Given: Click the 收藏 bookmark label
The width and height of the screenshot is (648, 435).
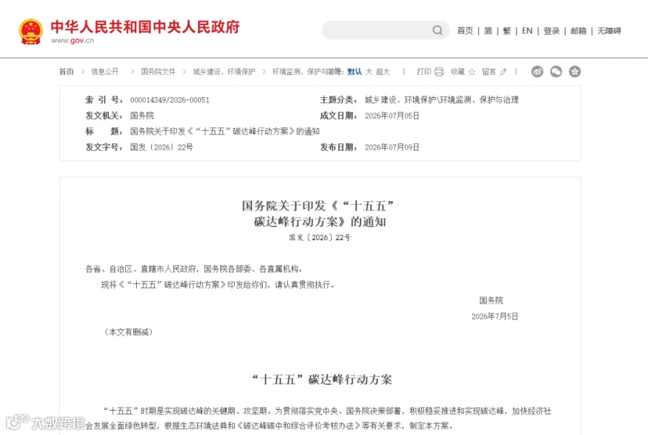Looking at the screenshot, I should pos(458,71).
